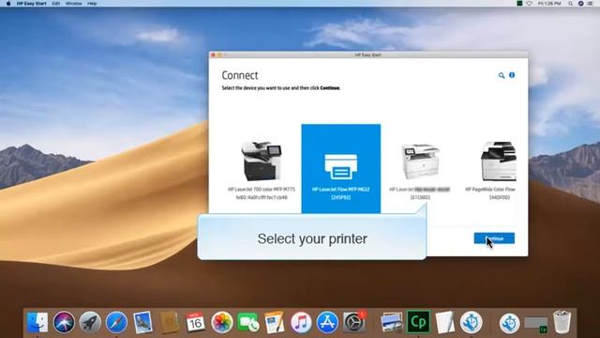Open Notification Center from the menu bar

coord(591,4)
